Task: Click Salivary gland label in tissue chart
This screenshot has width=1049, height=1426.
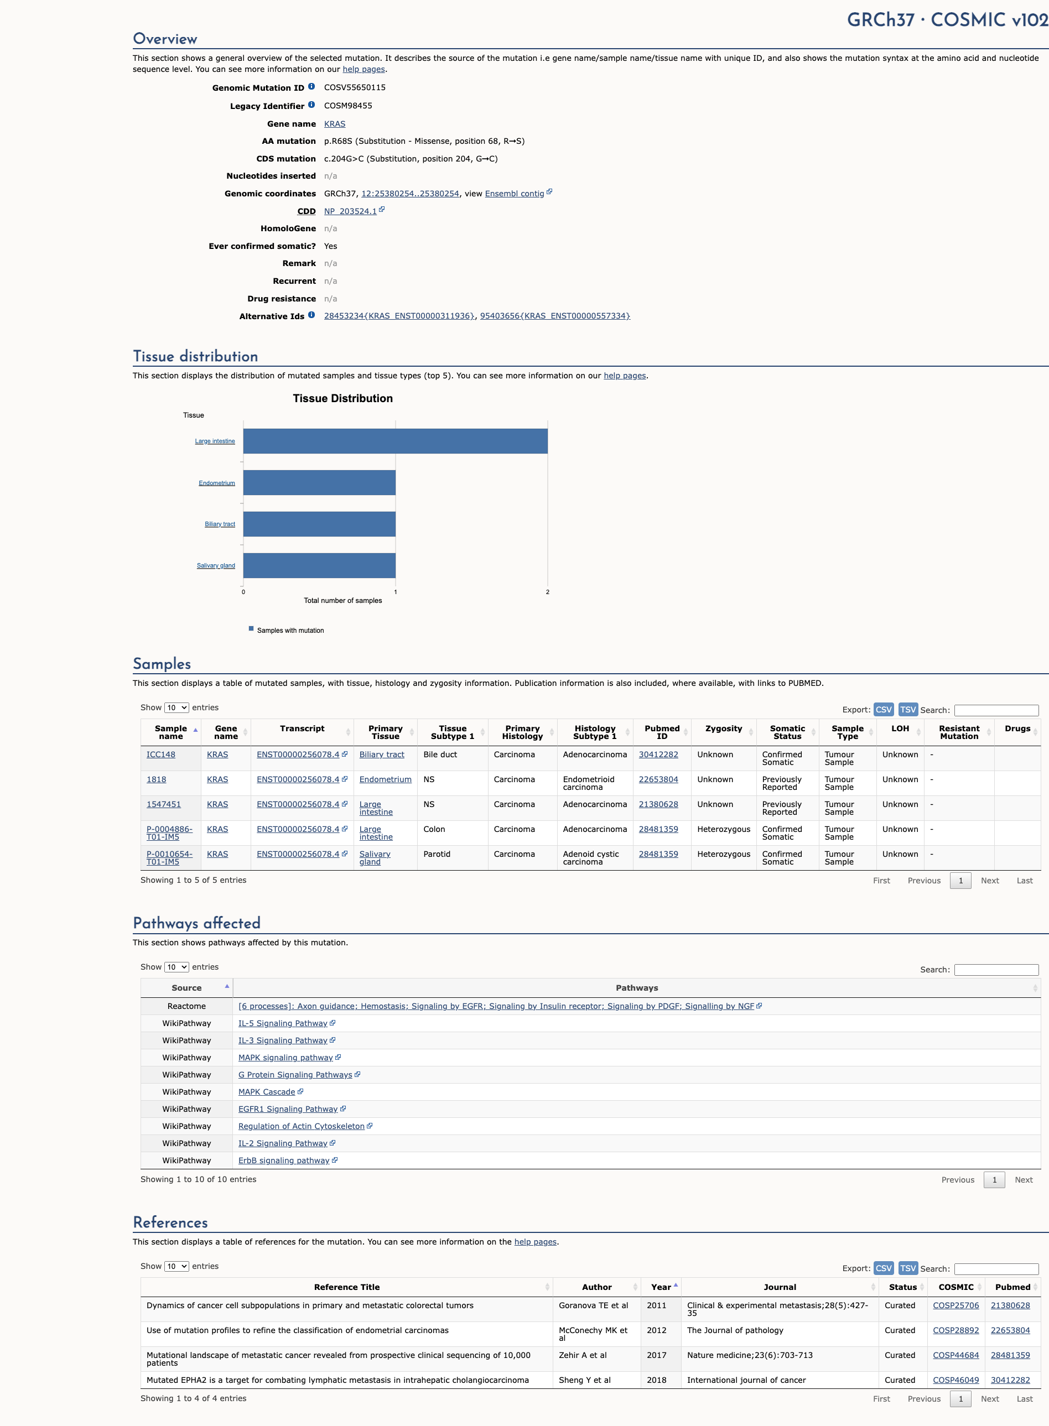Action: click(x=216, y=566)
